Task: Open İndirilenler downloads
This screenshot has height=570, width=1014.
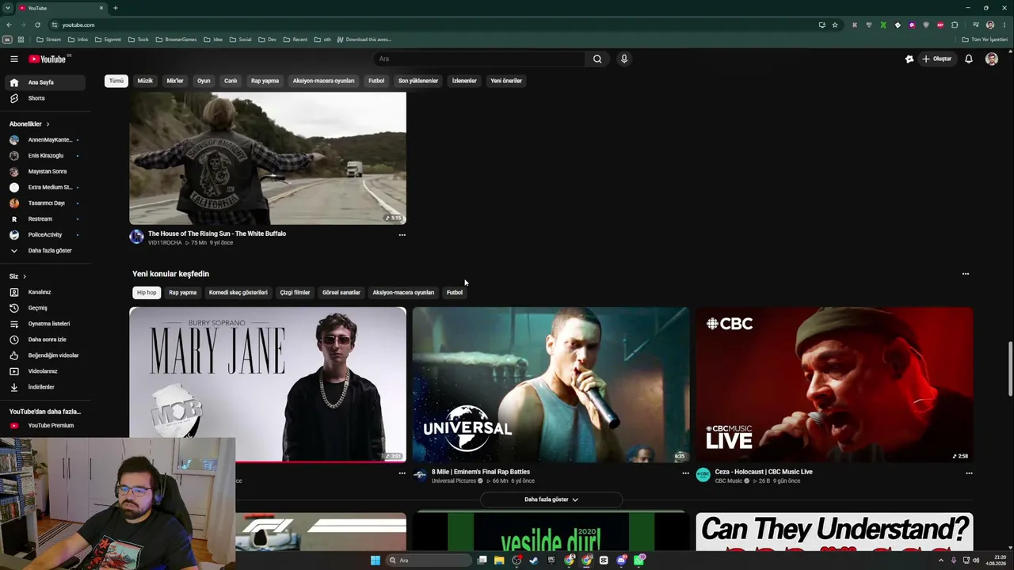Action: [x=46, y=387]
